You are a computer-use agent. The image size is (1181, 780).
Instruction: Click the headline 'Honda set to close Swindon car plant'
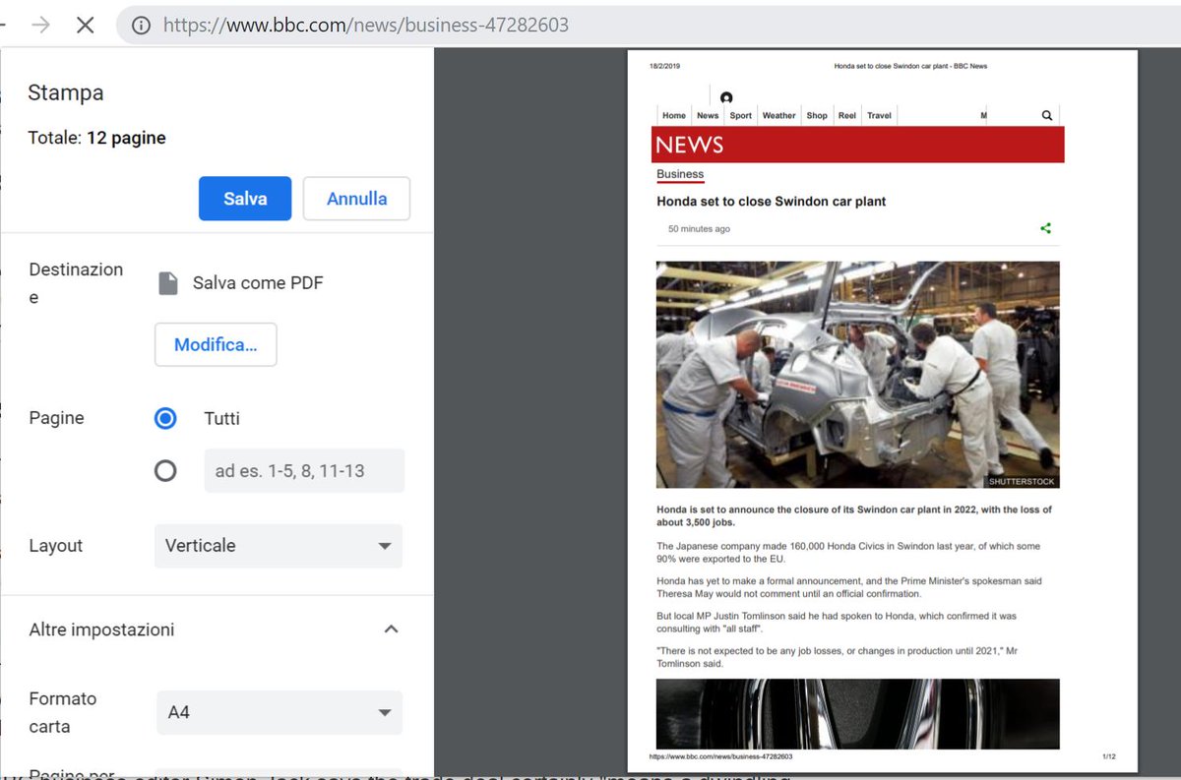coord(772,202)
